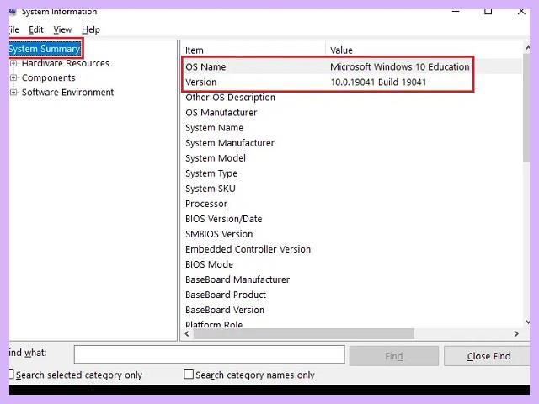Close the System Information window
539x404 pixels.
[521, 11]
